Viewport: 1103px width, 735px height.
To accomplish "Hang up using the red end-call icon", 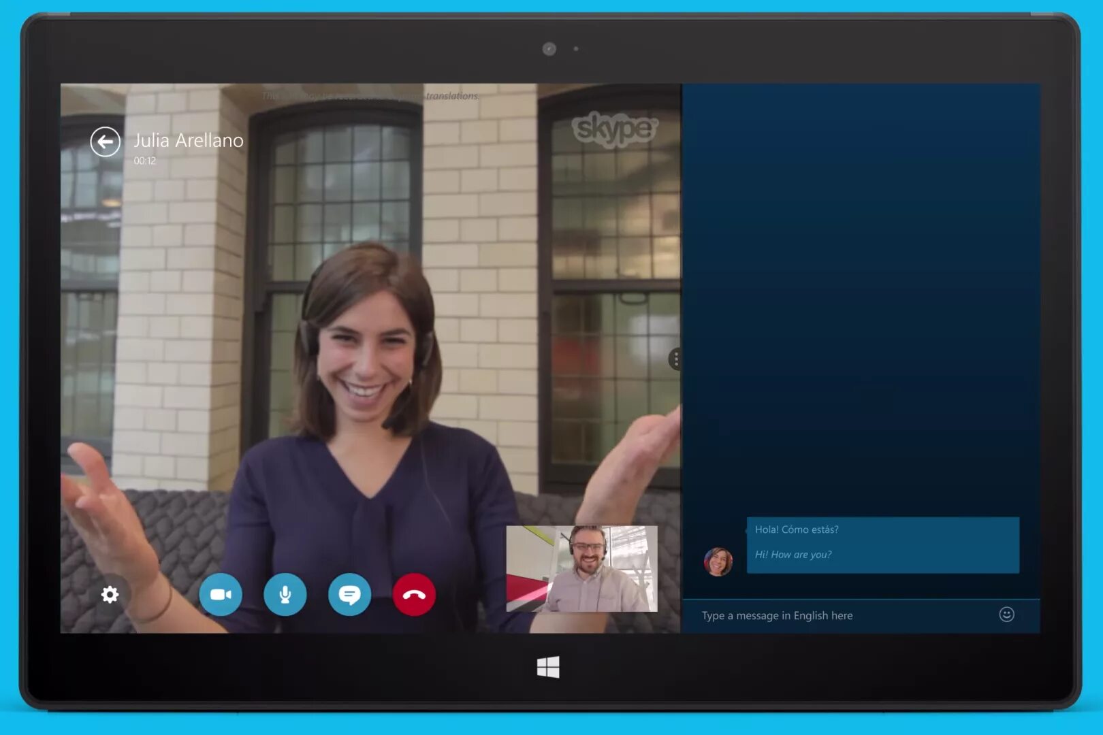I will click(x=414, y=594).
